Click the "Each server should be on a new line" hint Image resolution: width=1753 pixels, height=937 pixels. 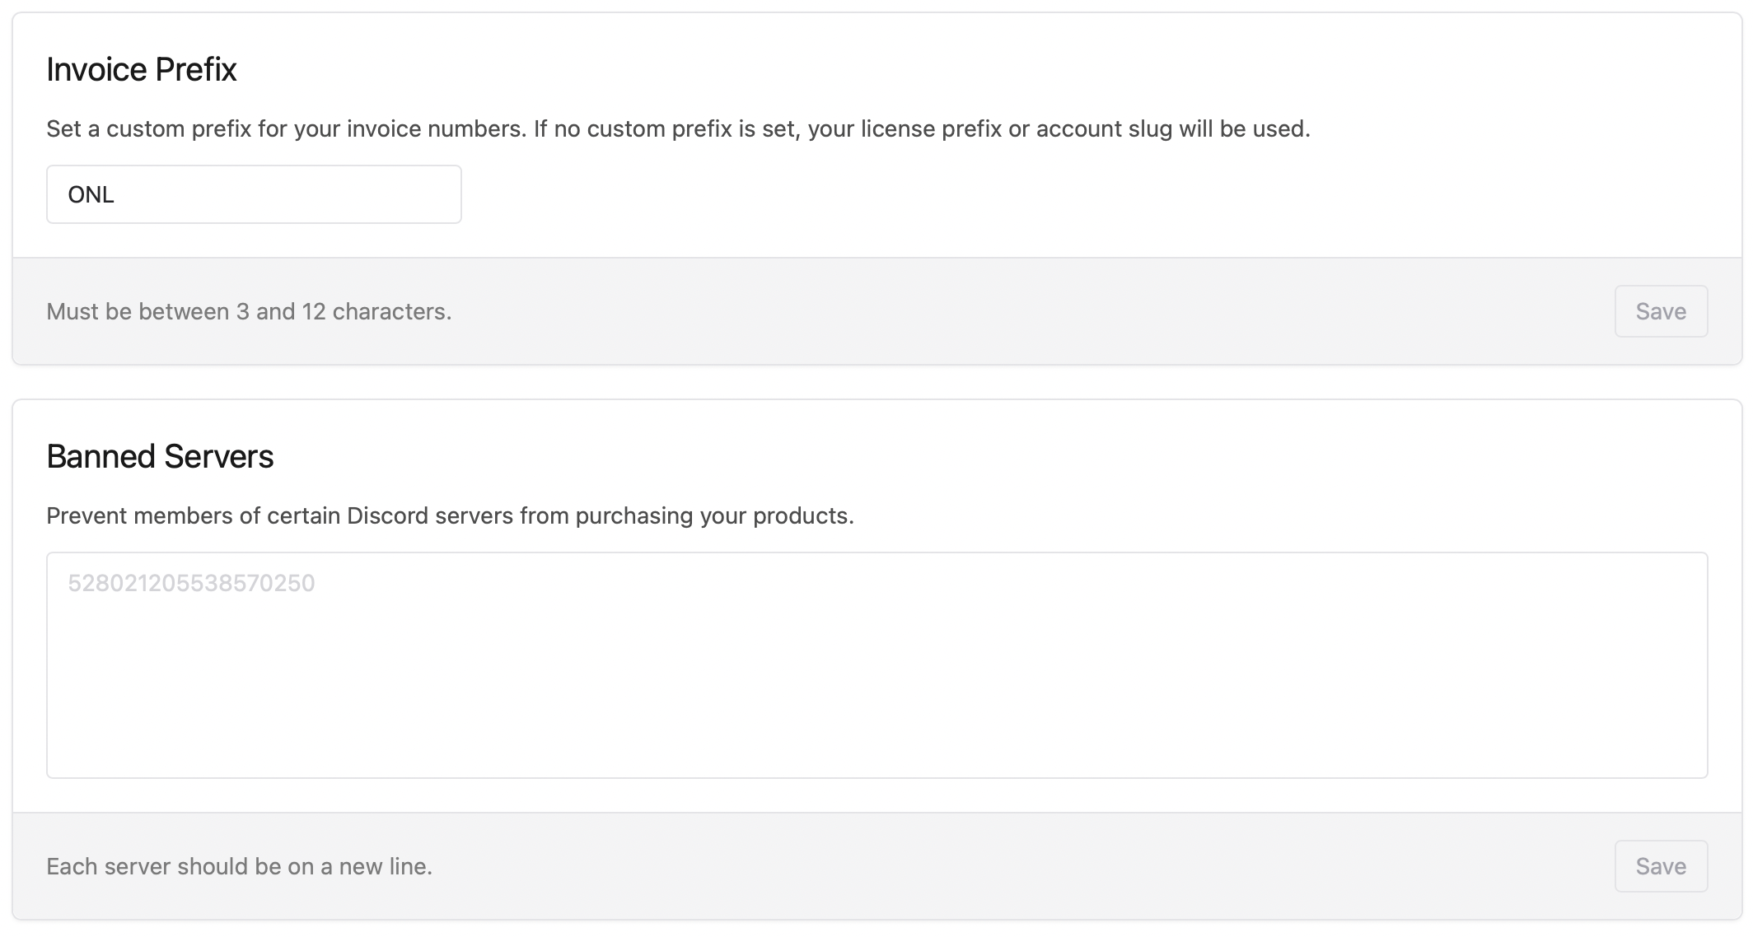click(x=239, y=866)
